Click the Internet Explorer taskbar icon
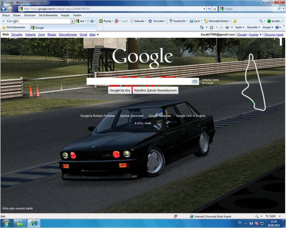The width and height of the screenshot is (286, 228). click(x=34, y=223)
